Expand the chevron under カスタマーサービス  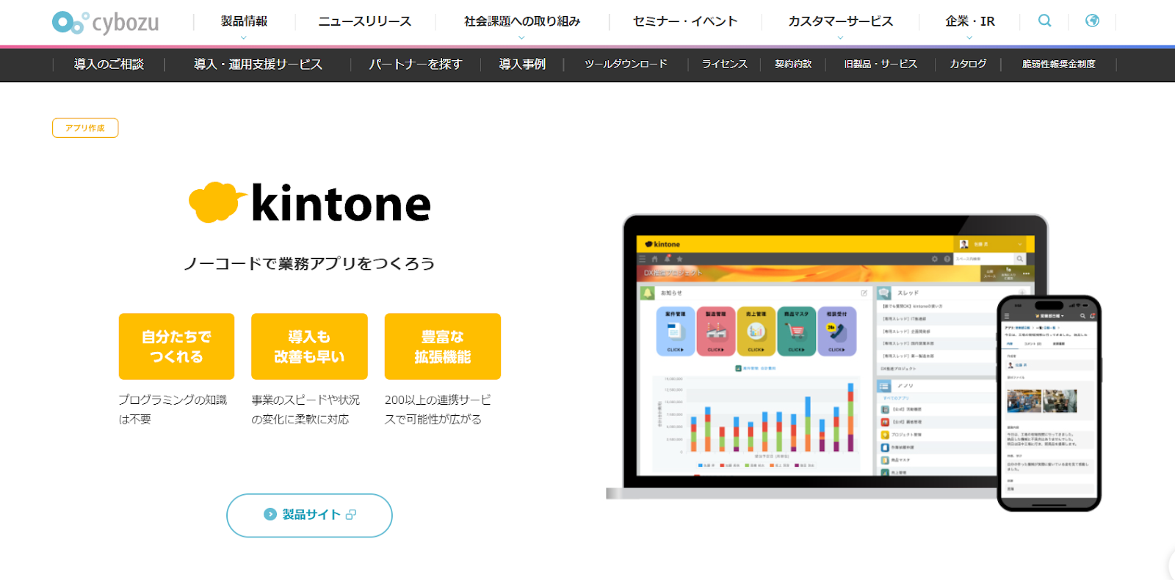(x=840, y=37)
